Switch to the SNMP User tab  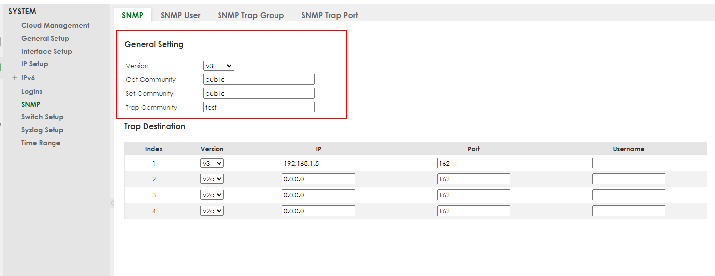point(180,15)
